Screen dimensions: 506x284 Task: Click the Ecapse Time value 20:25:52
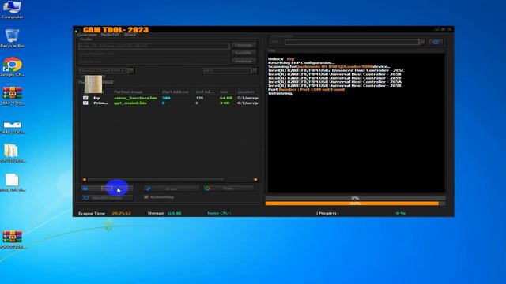point(121,213)
